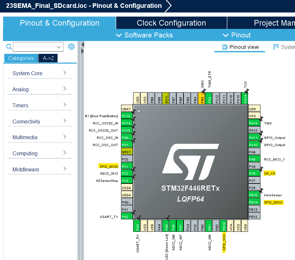
Task: Switch to Clock Configuration tab
Action: click(x=171, y=23)
